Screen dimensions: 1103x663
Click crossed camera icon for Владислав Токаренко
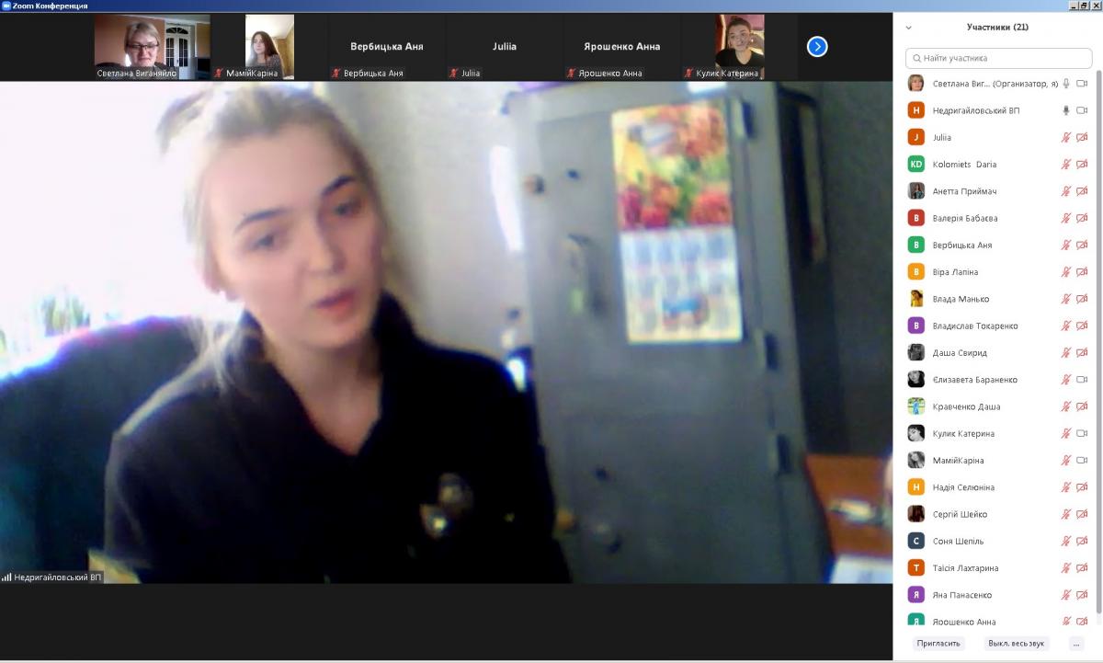point(1082,326)
